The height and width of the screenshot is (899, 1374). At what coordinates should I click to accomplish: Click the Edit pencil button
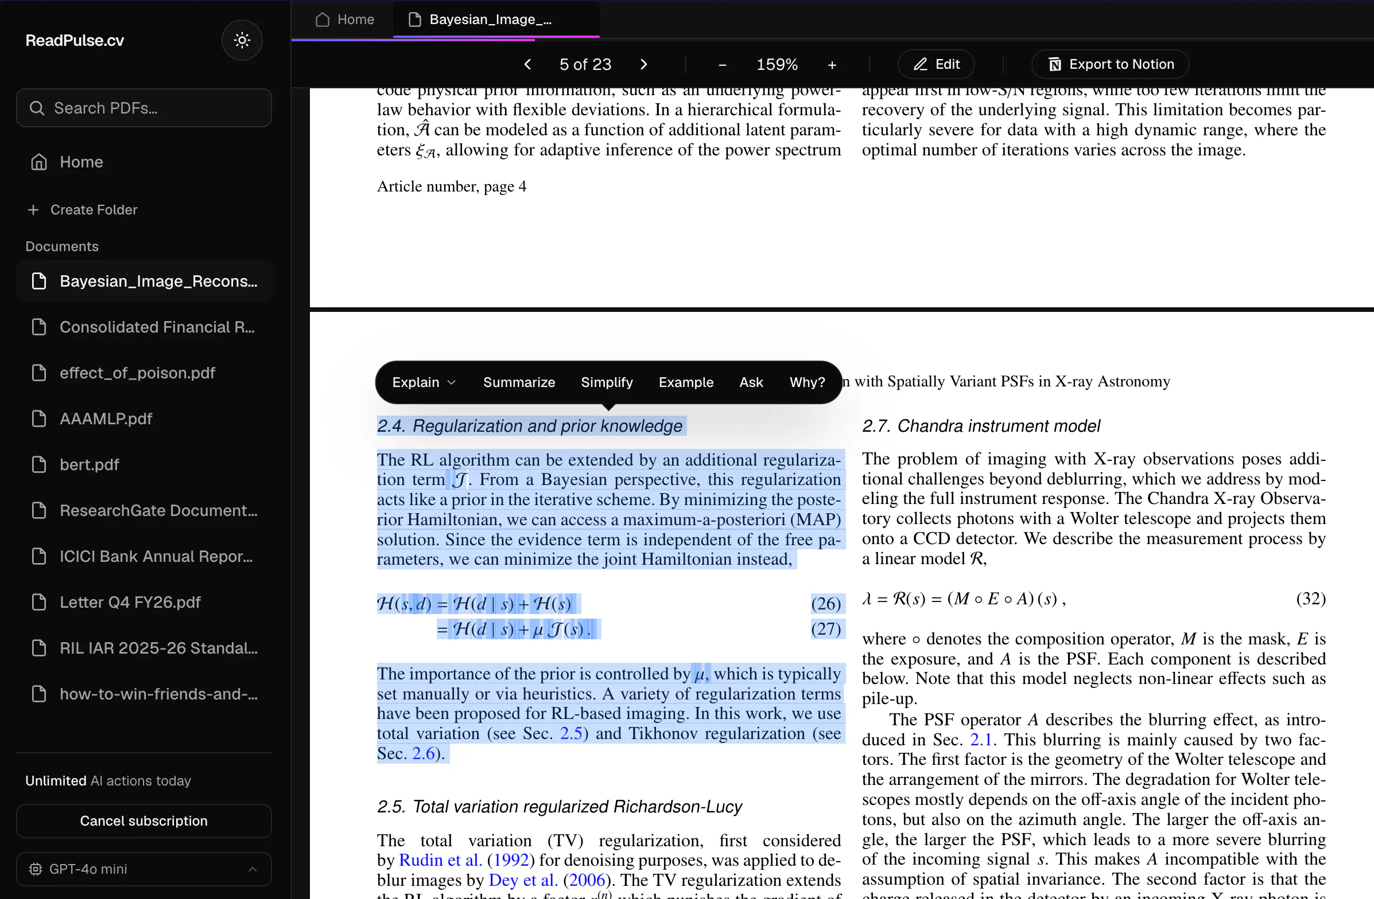[936, 64]
